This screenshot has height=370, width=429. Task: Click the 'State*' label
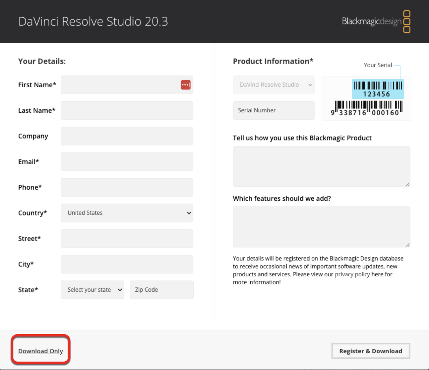click(x=28, y=290)
